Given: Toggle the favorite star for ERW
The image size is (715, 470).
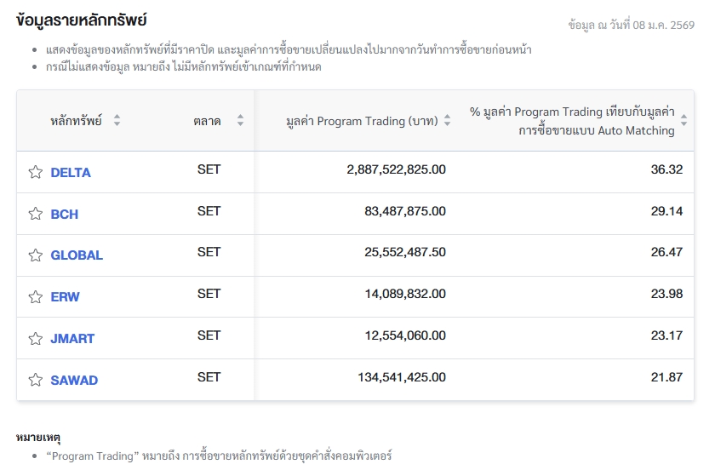Looking at the screenshot, I should click(35, 297).
